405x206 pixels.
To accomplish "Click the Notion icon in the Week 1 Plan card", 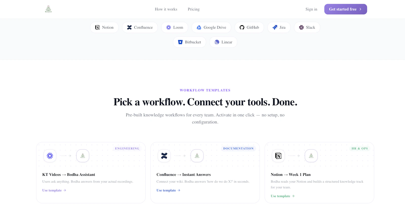I will 278,156.
